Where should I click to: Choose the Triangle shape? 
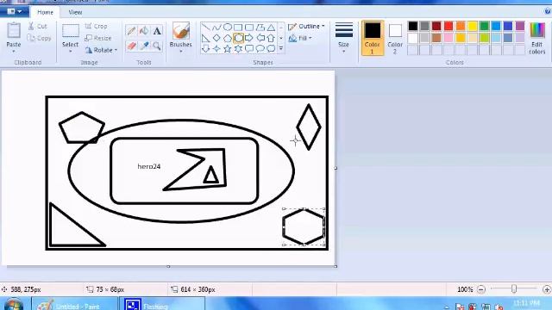pos(271,28)
